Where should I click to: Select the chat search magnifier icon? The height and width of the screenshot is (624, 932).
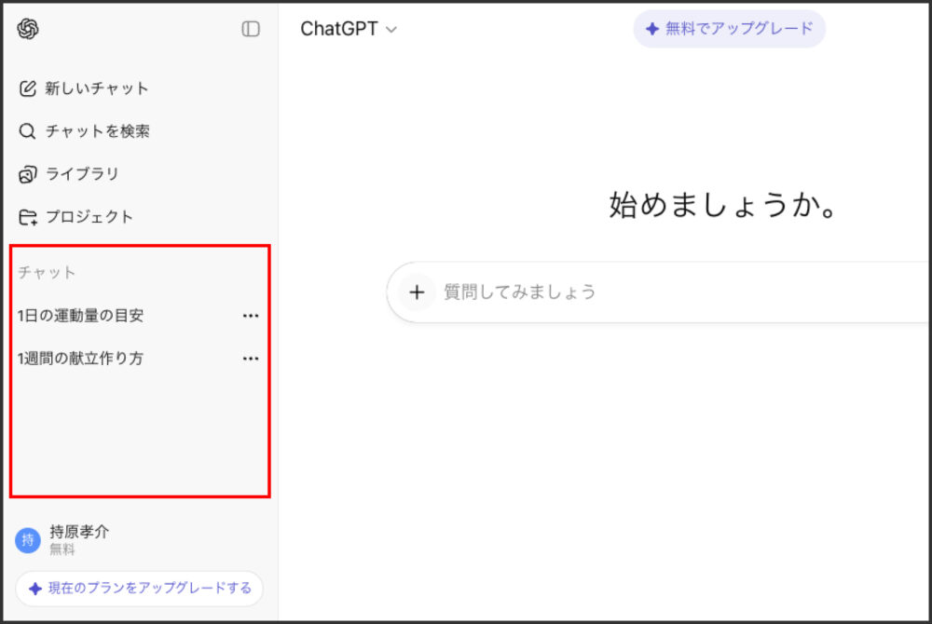click(27, 131)
